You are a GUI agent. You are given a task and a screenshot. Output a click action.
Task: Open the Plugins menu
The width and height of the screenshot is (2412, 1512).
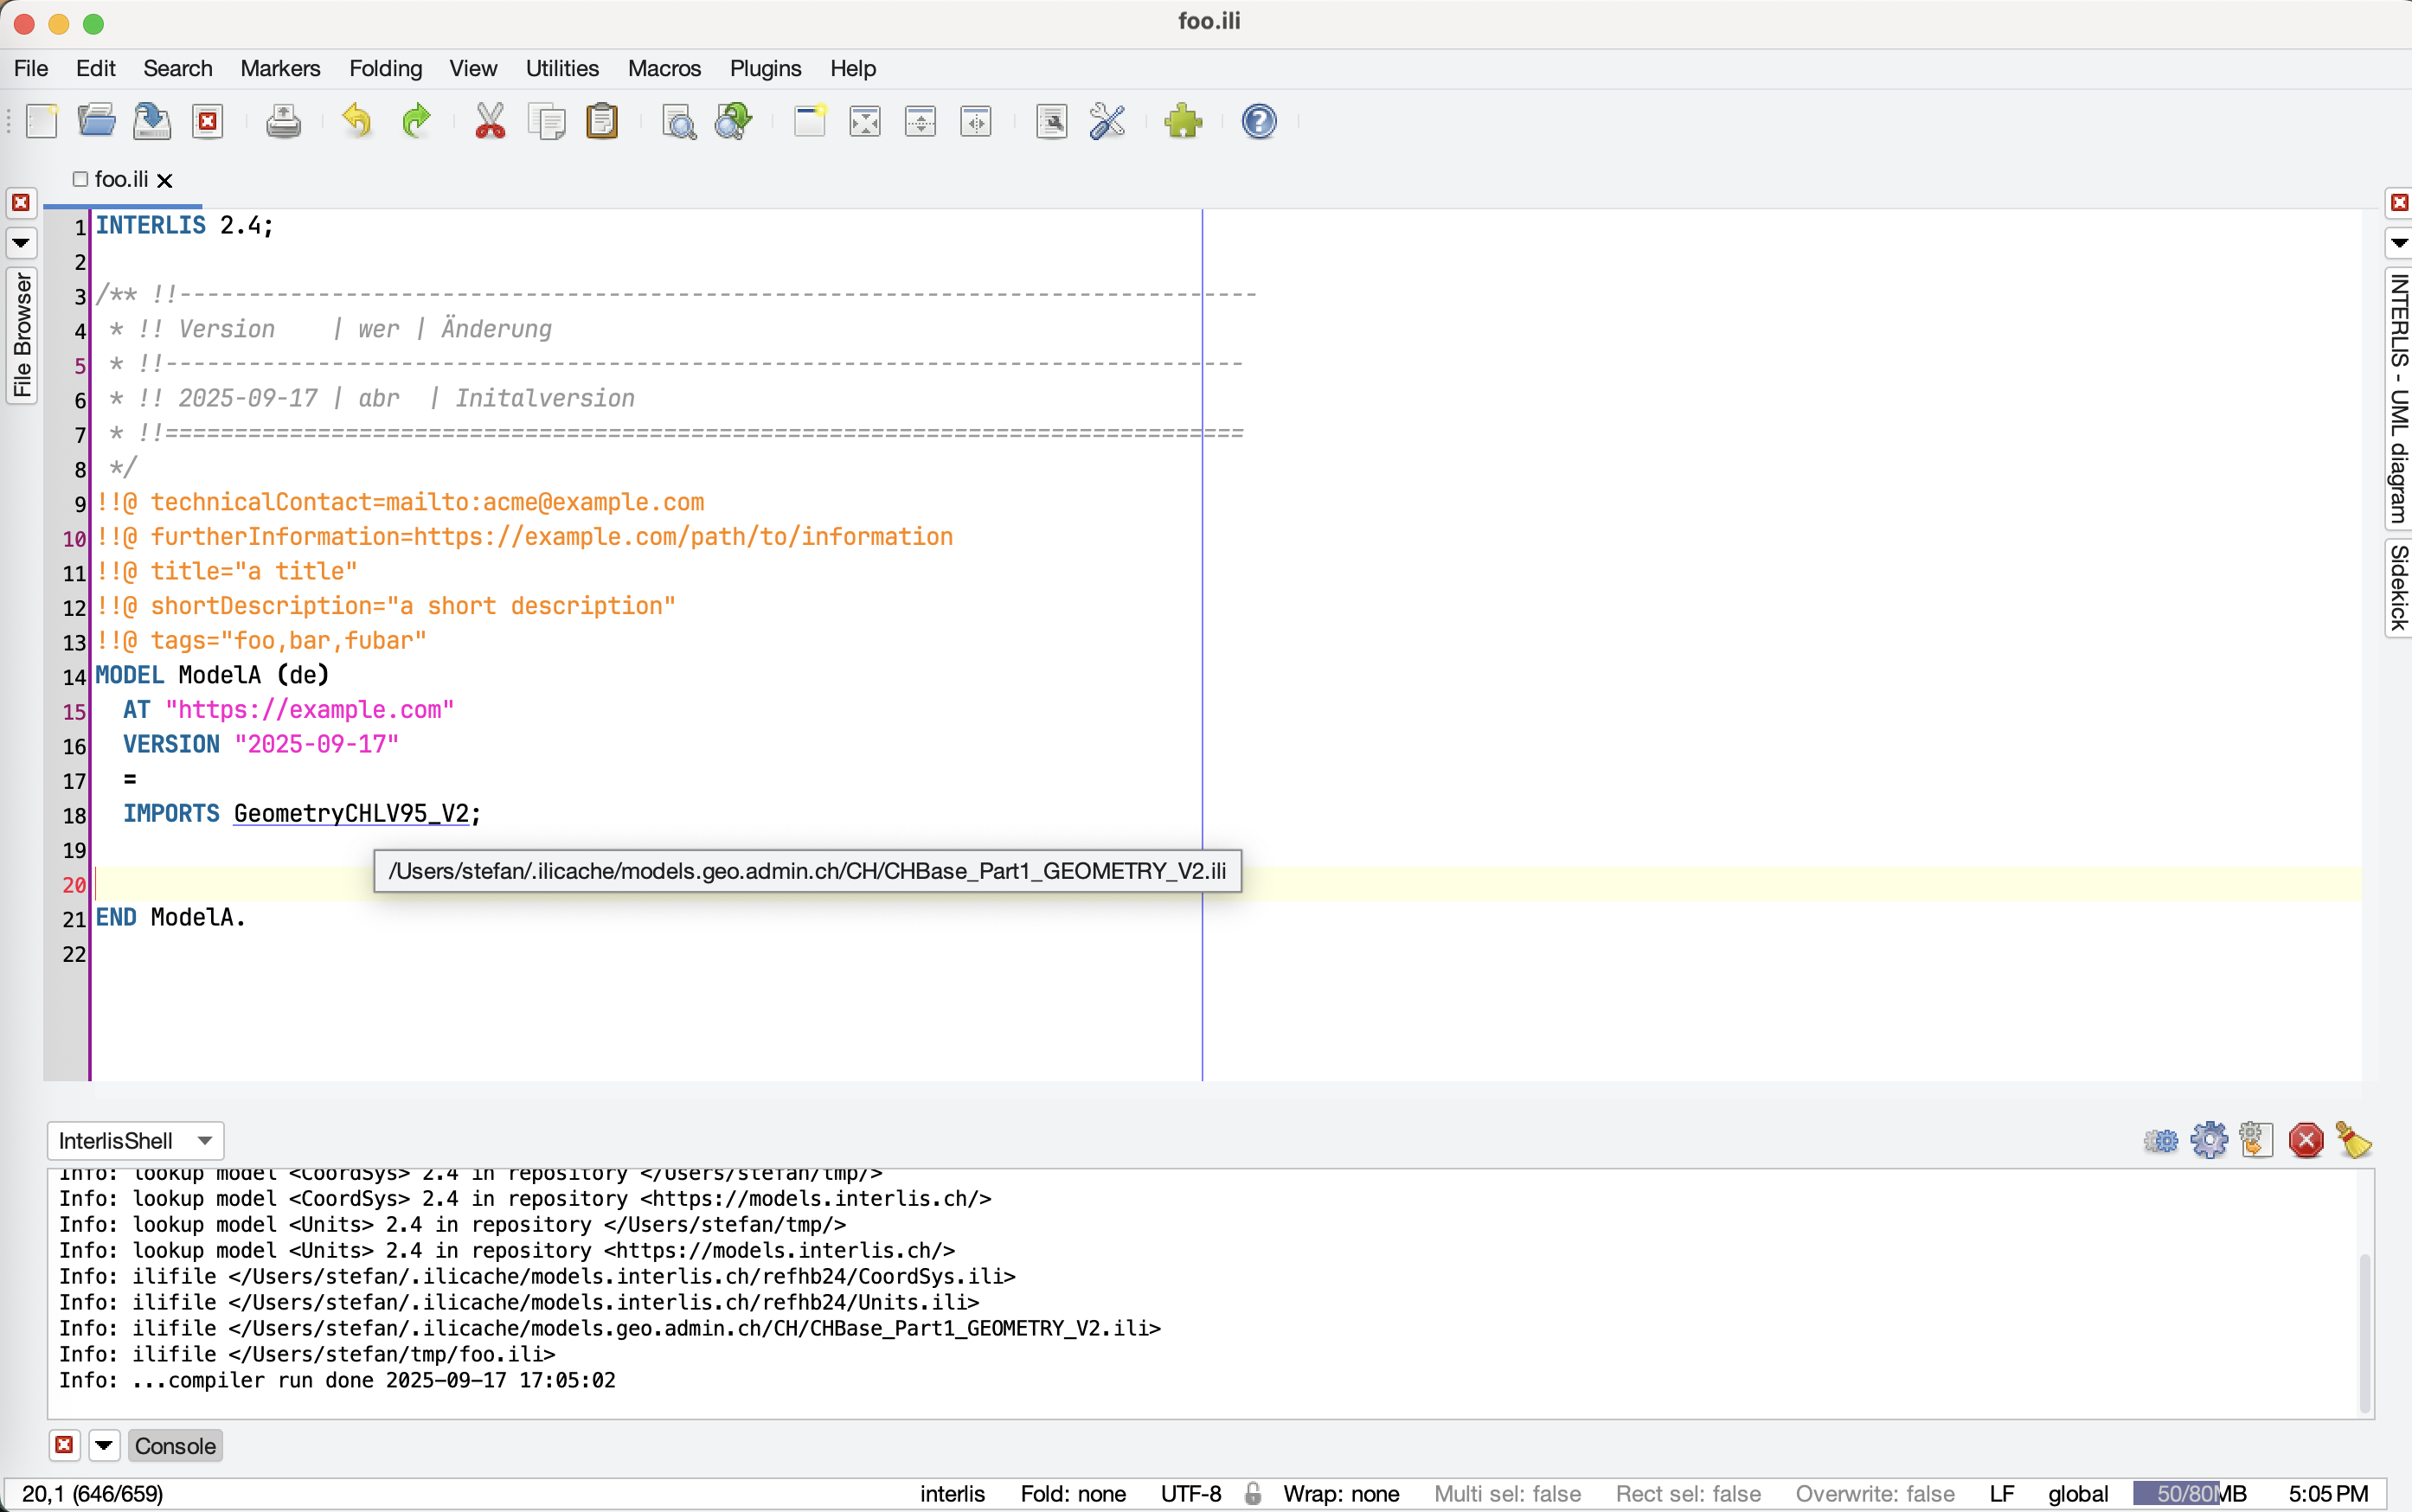pyautogui.click(x=765, y=68)
